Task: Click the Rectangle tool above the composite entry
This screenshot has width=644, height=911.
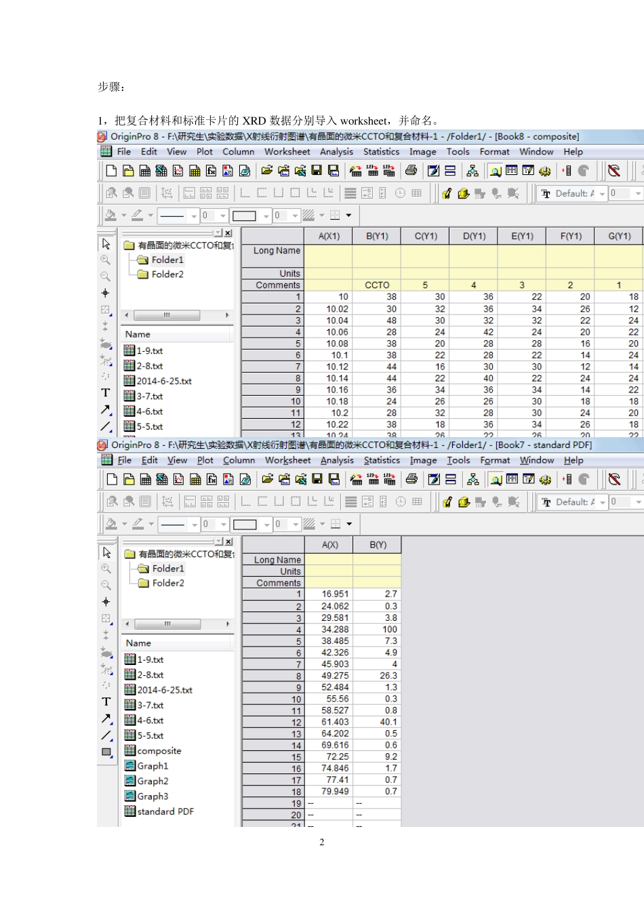Action: [106, 752]
